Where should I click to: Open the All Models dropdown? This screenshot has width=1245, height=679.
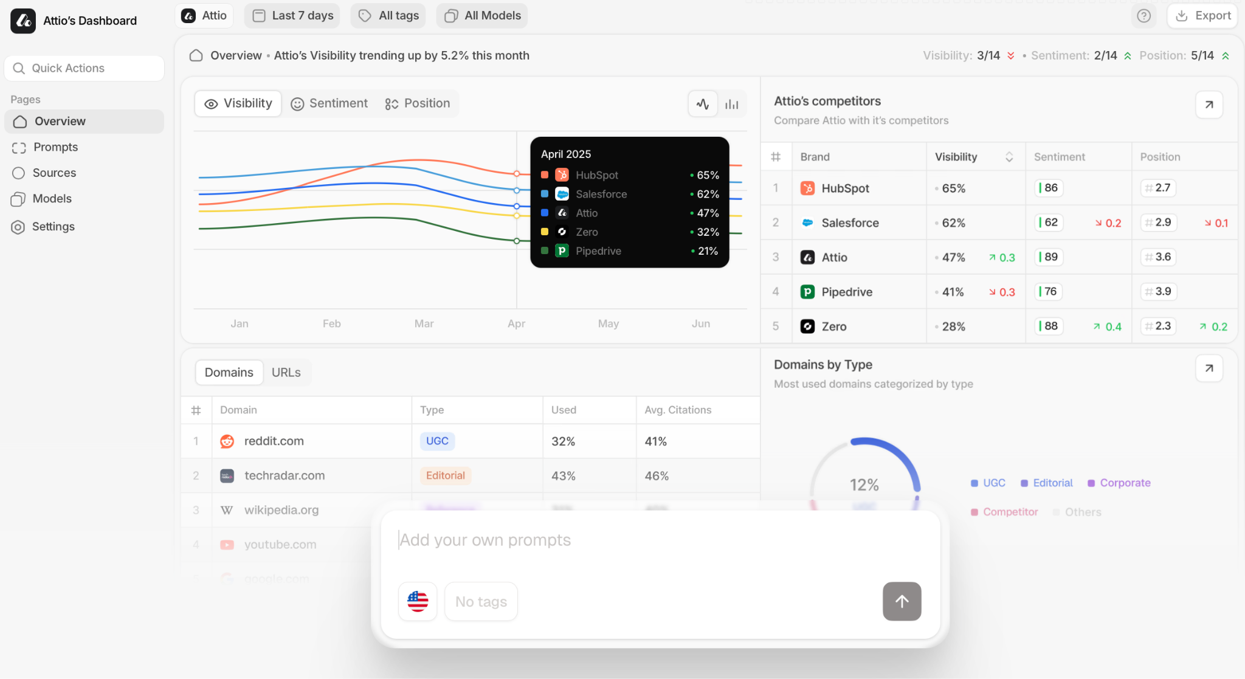pos(481,15)
